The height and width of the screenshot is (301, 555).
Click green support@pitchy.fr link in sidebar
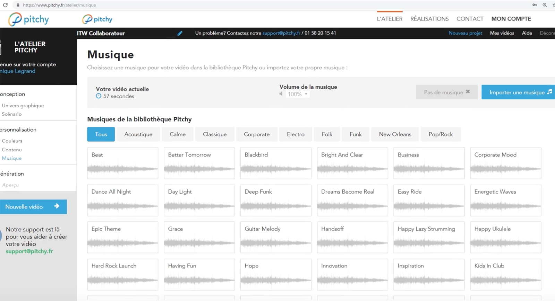pyautogui.click(x=29, y=251)
